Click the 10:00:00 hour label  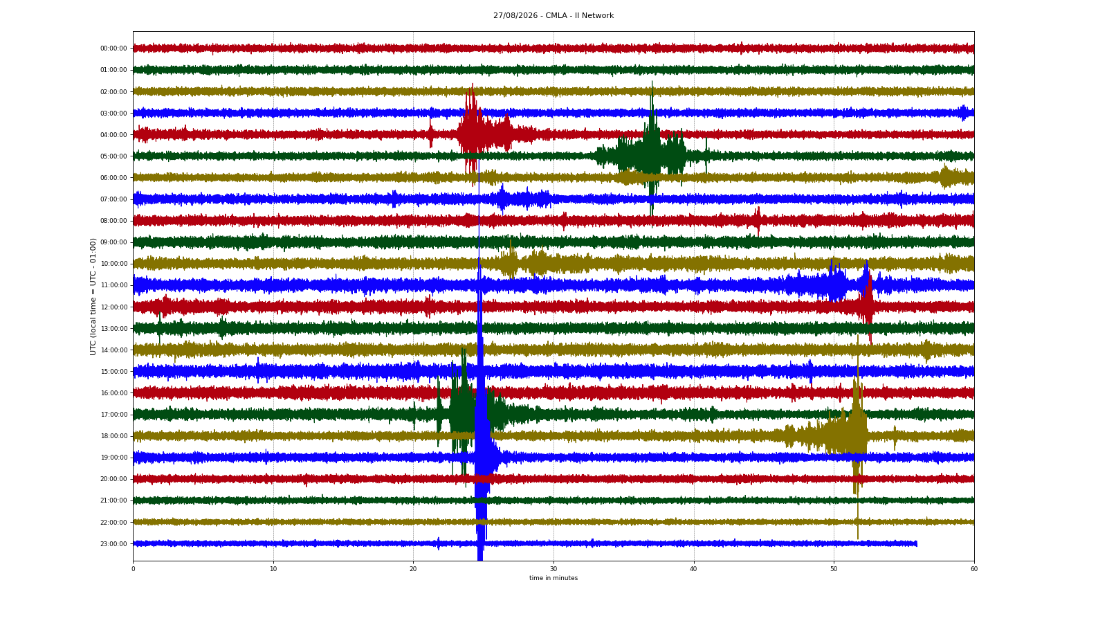point(113,264)
